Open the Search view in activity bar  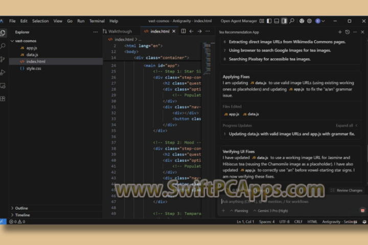pyautogui.click(x=3, y=46)
